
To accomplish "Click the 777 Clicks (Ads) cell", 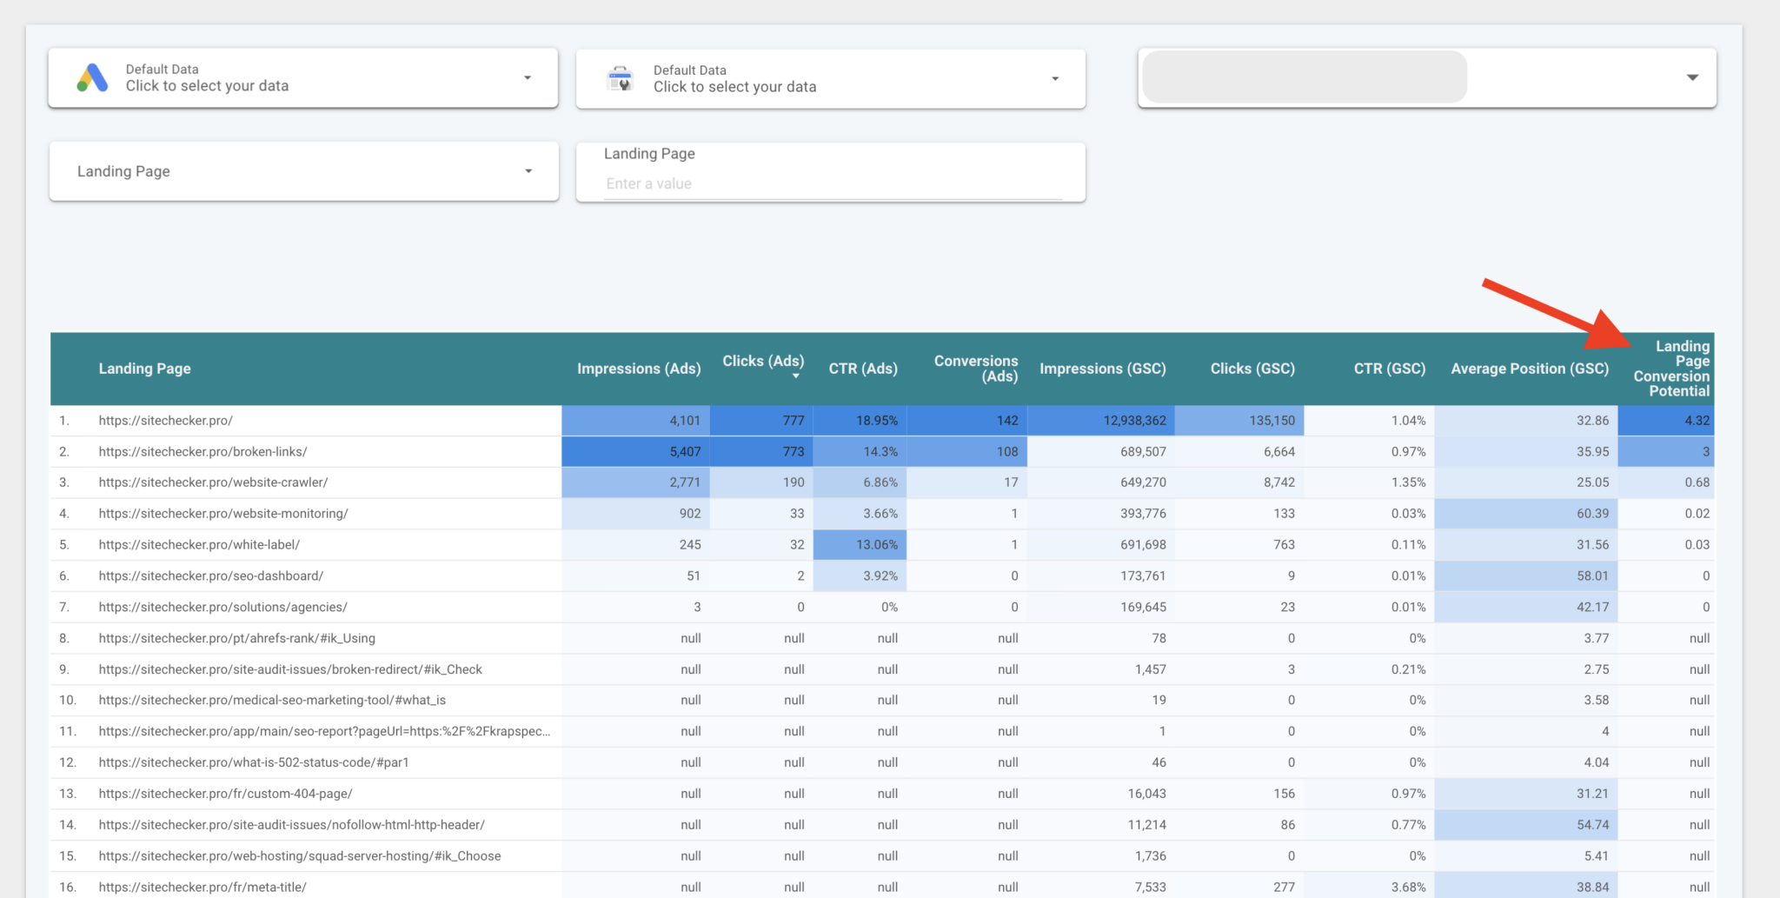I will 762,421.
